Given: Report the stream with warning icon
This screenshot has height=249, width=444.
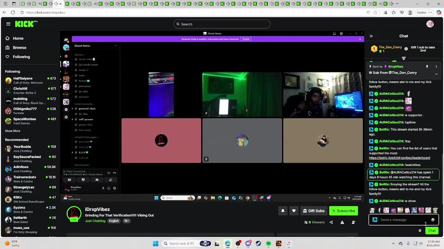Looking at the screenshot, I should point(342,222).
